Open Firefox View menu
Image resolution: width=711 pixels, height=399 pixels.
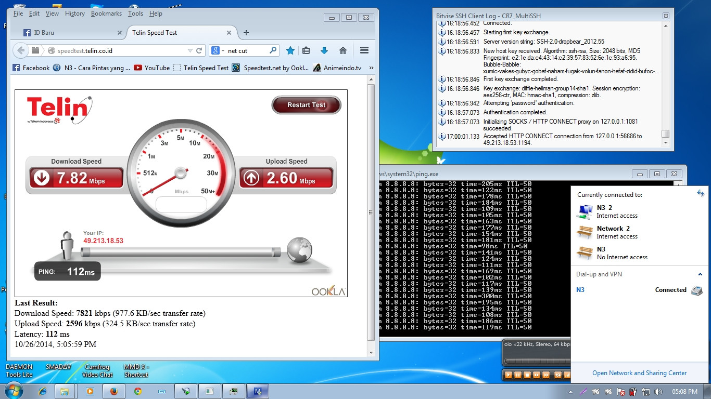coord(52,14)
